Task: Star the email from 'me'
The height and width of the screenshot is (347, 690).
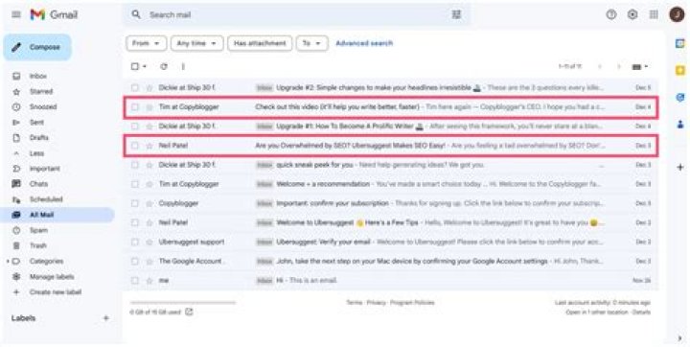Action: point(149,281)
